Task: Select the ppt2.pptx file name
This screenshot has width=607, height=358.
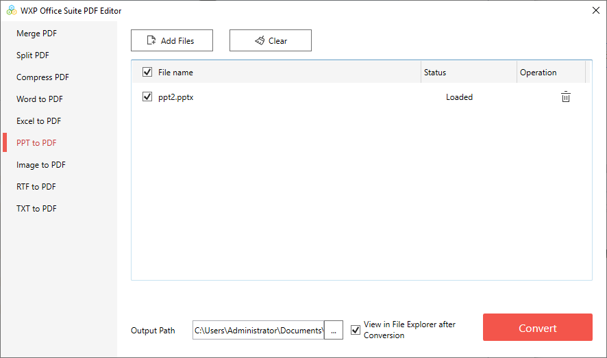Action: pyautogui.click(x=176, y=97)
